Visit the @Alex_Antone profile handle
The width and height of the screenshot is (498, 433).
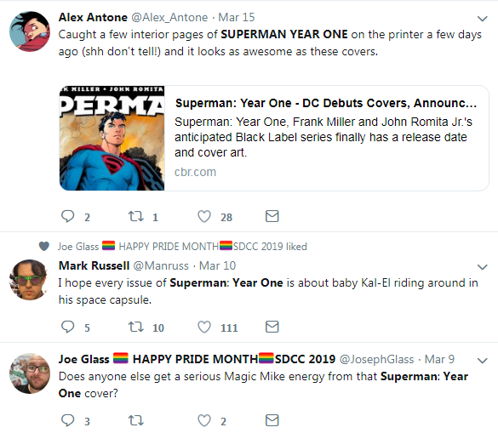point(169,17)
